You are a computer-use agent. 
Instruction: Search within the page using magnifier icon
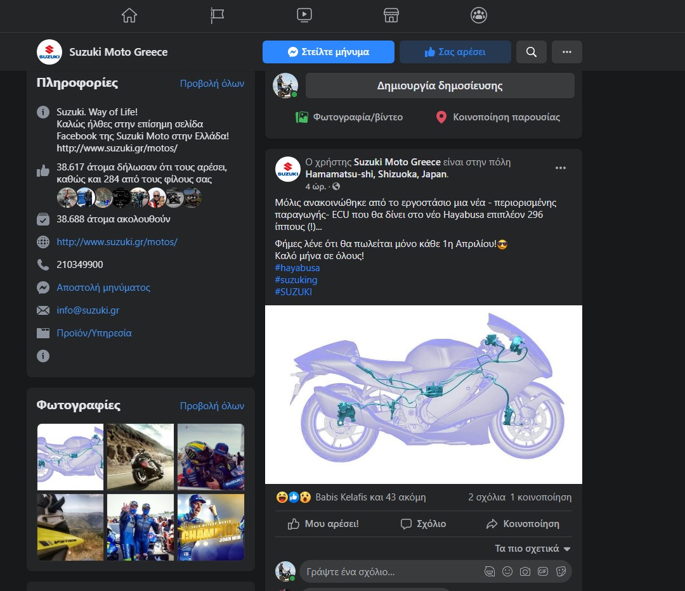coord(532,52)
